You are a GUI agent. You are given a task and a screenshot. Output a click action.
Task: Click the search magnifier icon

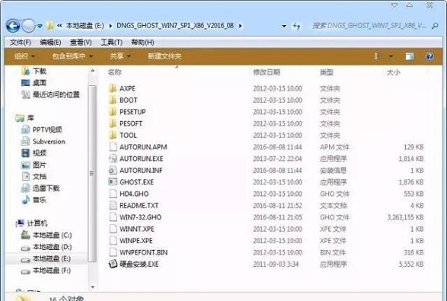tap(435, 26)
